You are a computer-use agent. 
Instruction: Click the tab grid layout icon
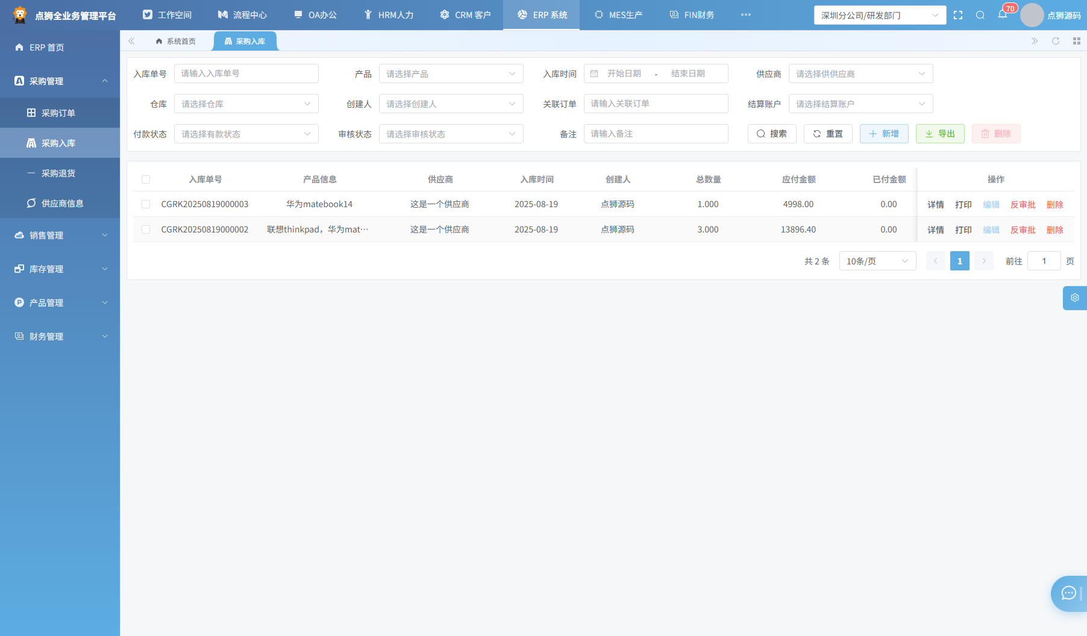pos(1077,41)
